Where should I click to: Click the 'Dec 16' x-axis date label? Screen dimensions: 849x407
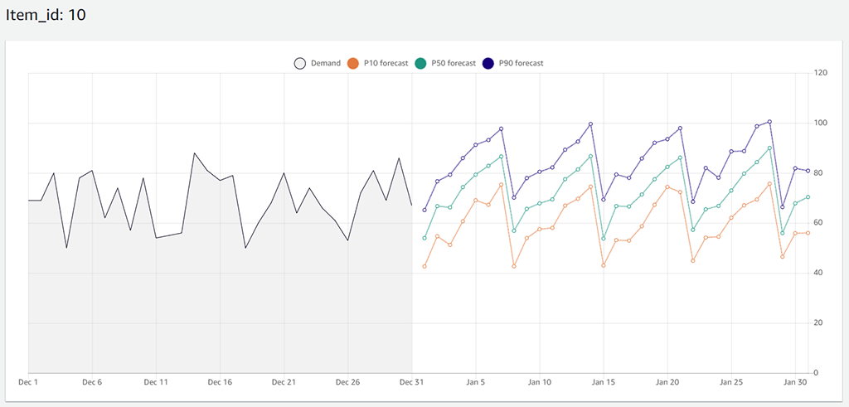[220, 383]
